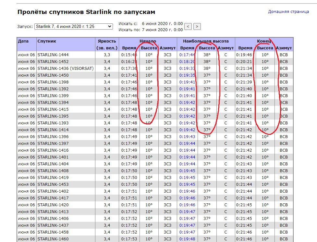The image size is (317, 242).
Task: Click end time 0:19:46 in STARLINK-1444 row
Action: click(x=244, y=55)
